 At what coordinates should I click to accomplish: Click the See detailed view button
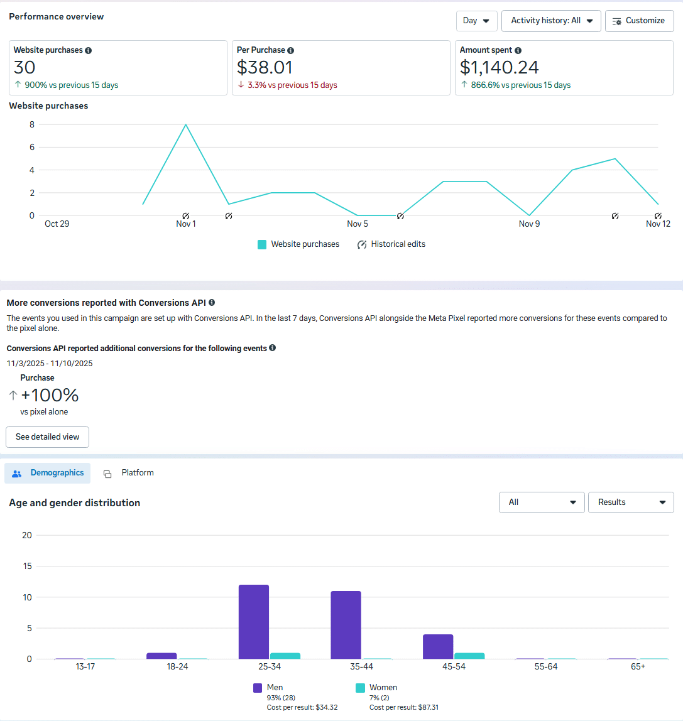(47, 436)
